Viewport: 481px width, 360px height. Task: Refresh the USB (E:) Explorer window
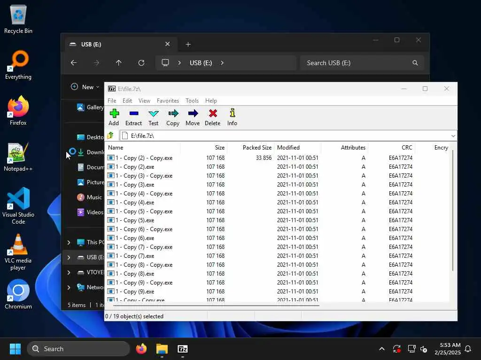point(141,63)
